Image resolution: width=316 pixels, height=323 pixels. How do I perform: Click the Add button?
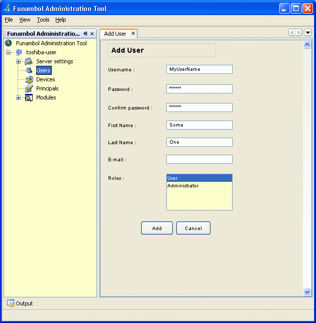pyautogui.click(x=157, y=228)
